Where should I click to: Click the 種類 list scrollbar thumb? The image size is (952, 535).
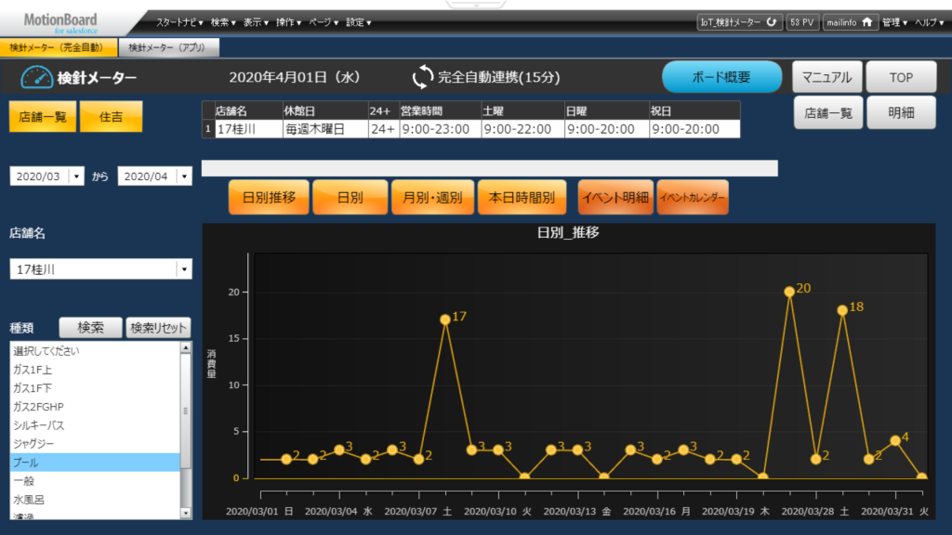coord(186,411)
